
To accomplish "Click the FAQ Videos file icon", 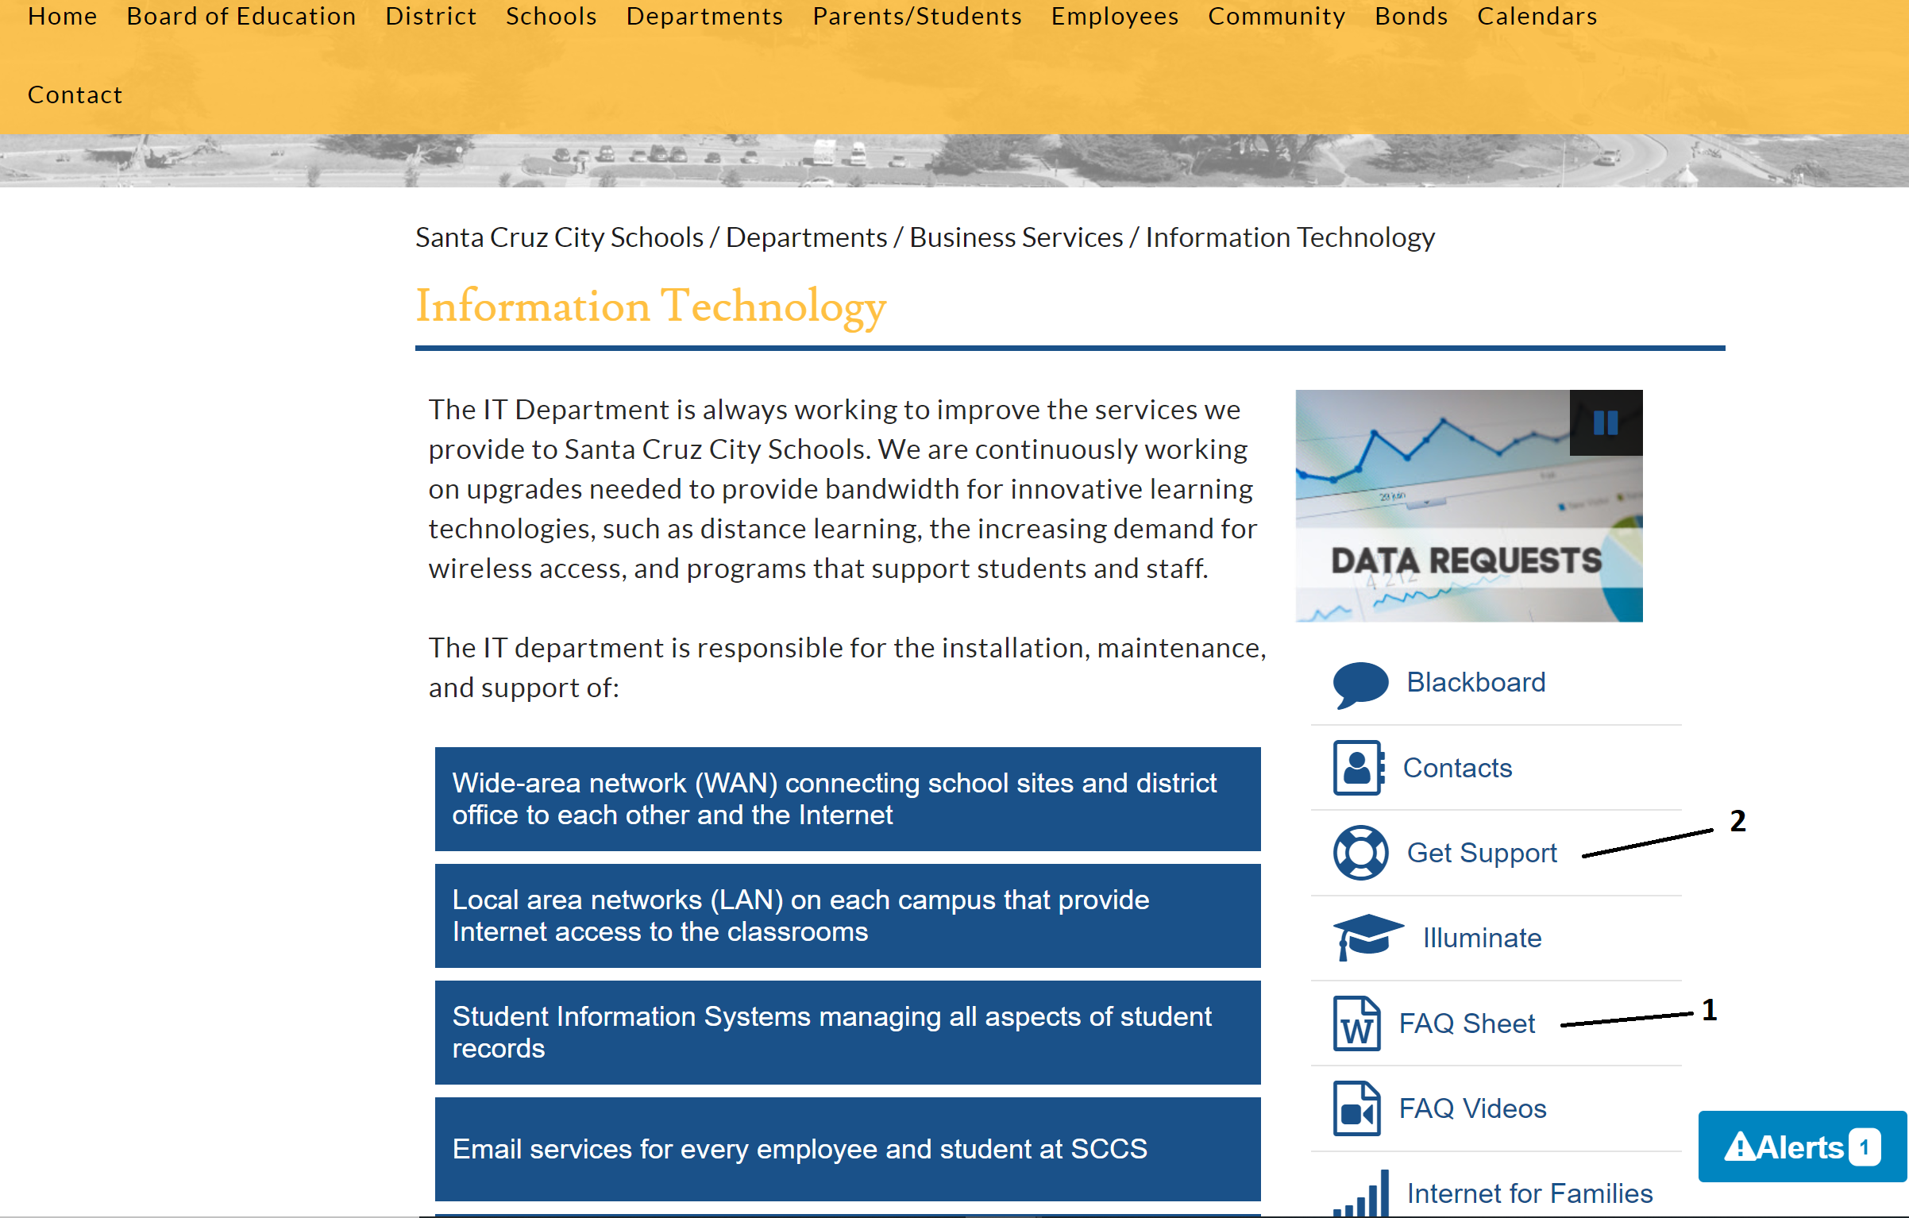I will 1356,1108.
